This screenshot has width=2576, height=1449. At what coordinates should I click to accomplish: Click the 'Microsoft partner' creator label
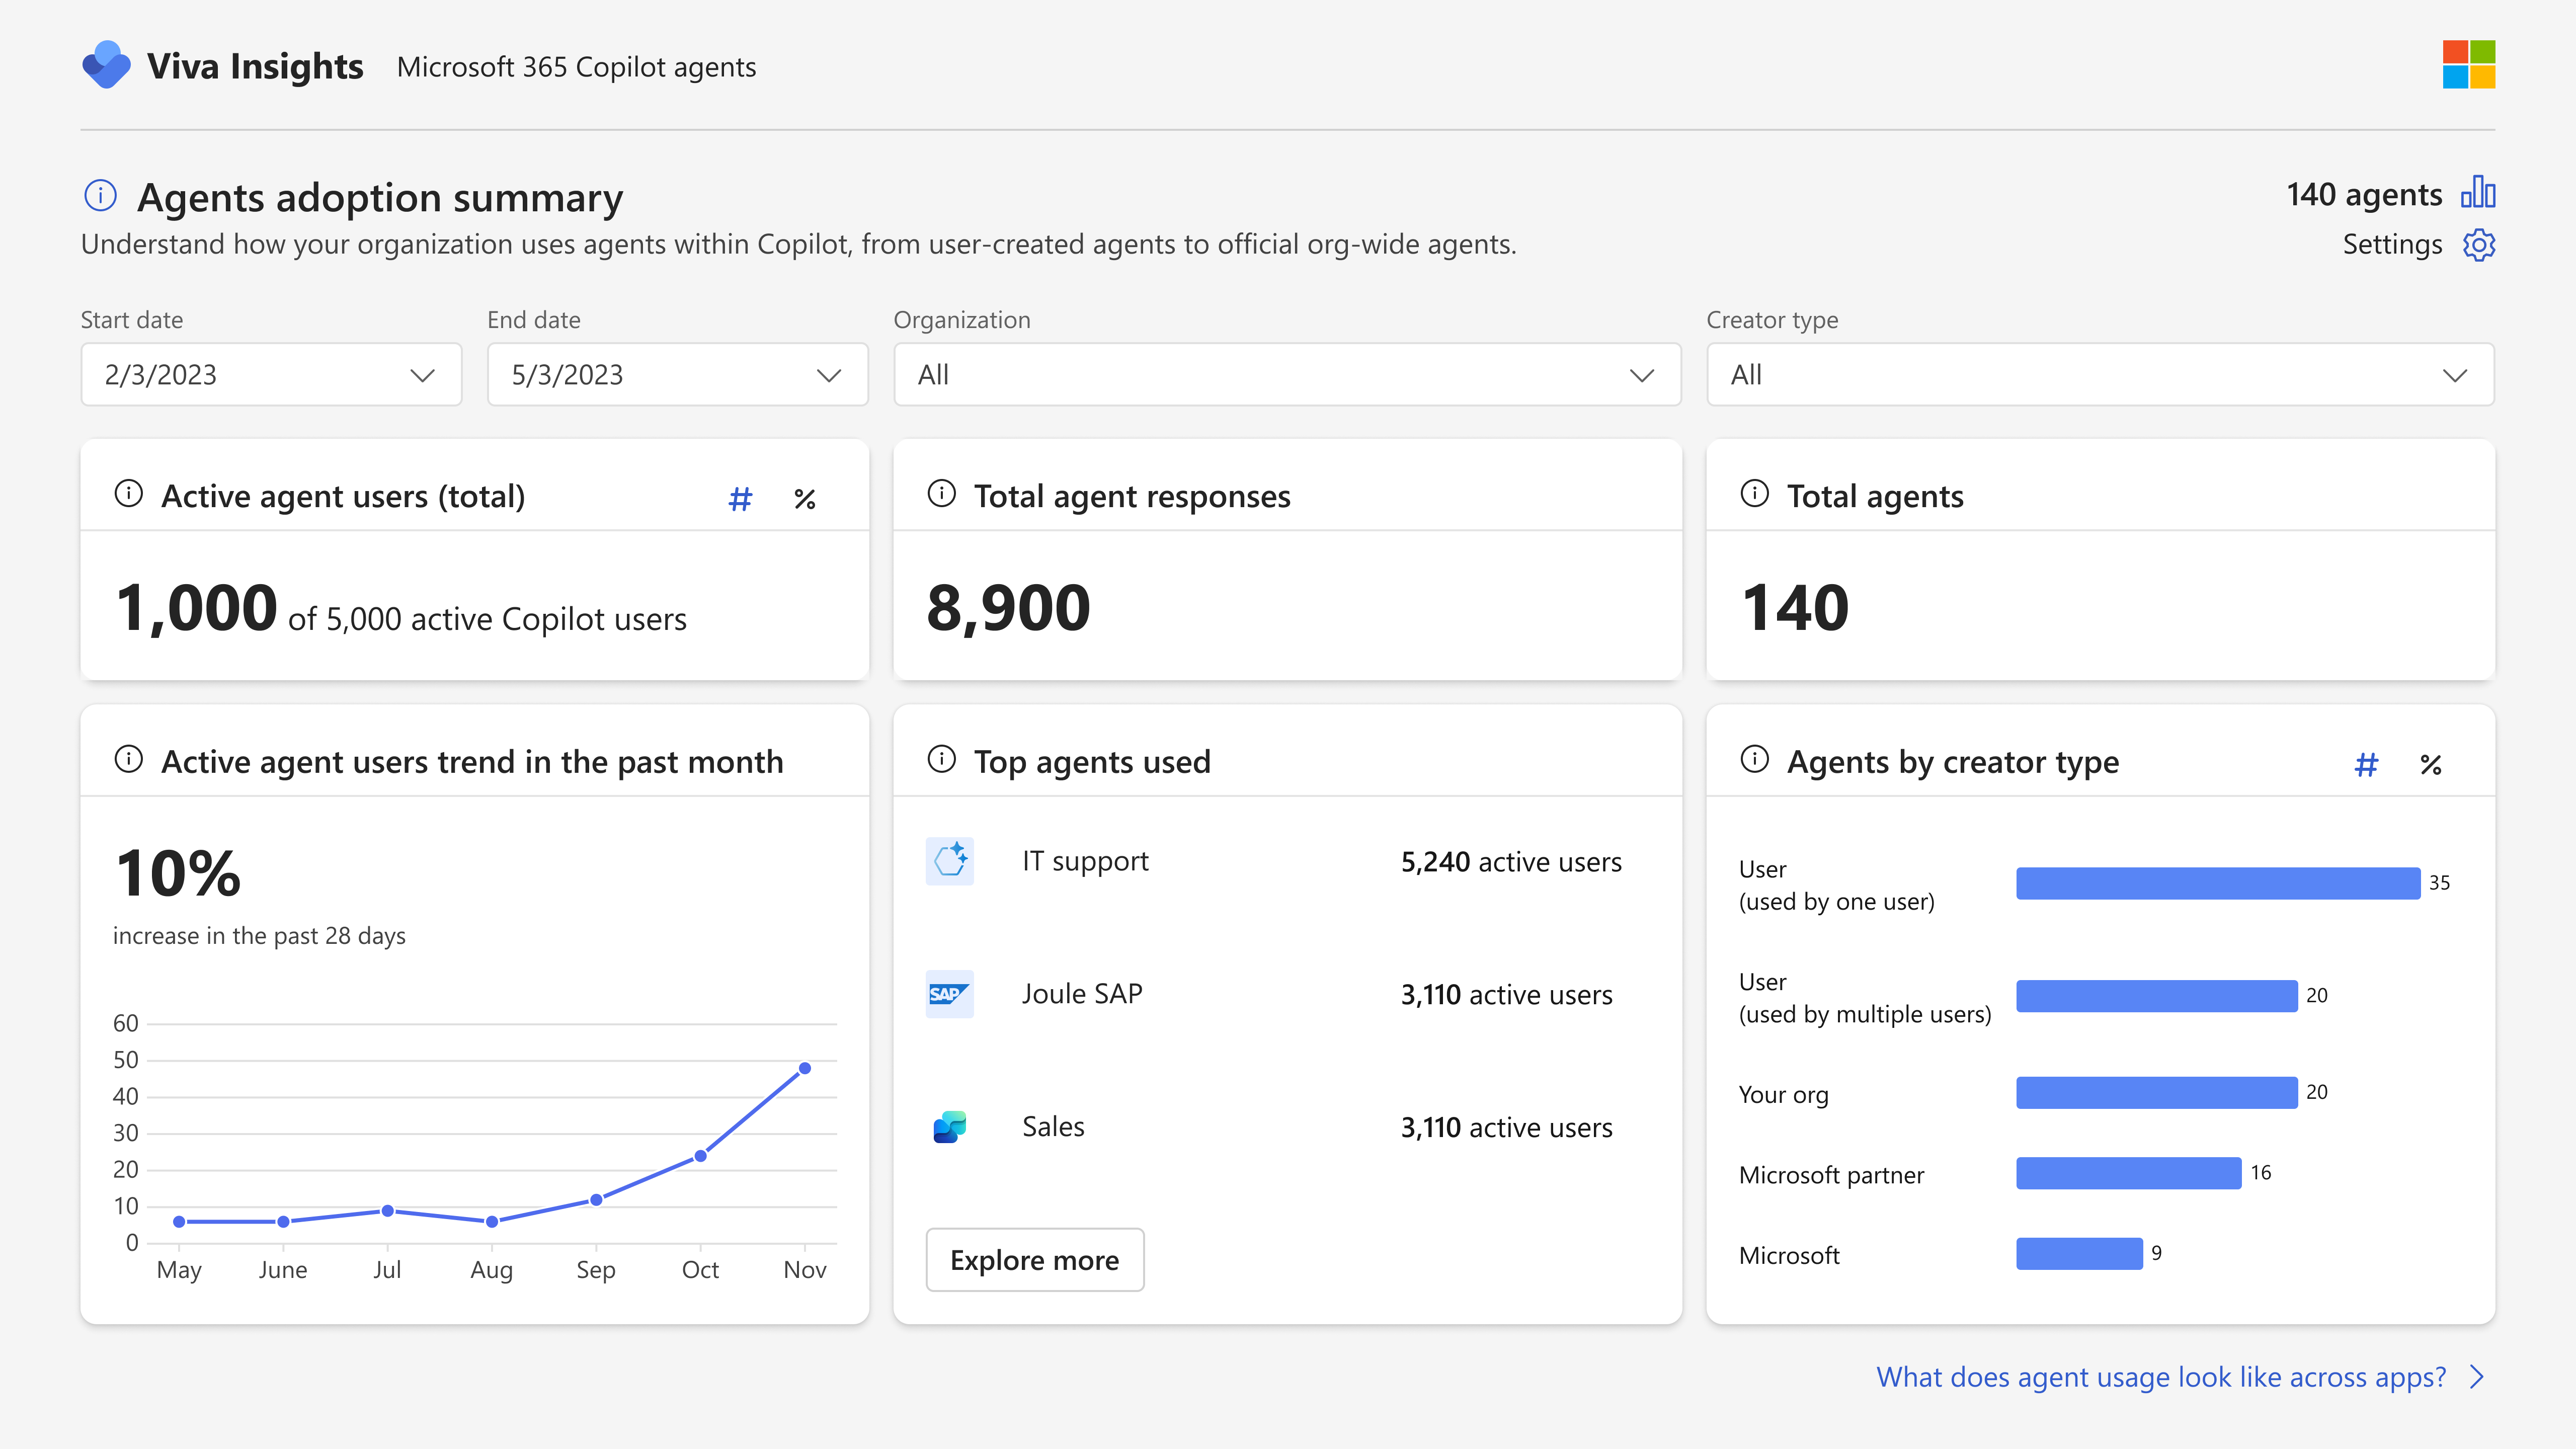(1831, 1175)
